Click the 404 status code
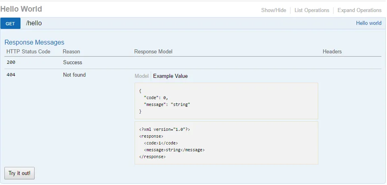This screenshot has height=185, width=387. pyautogui.click(x=11, y=75)
